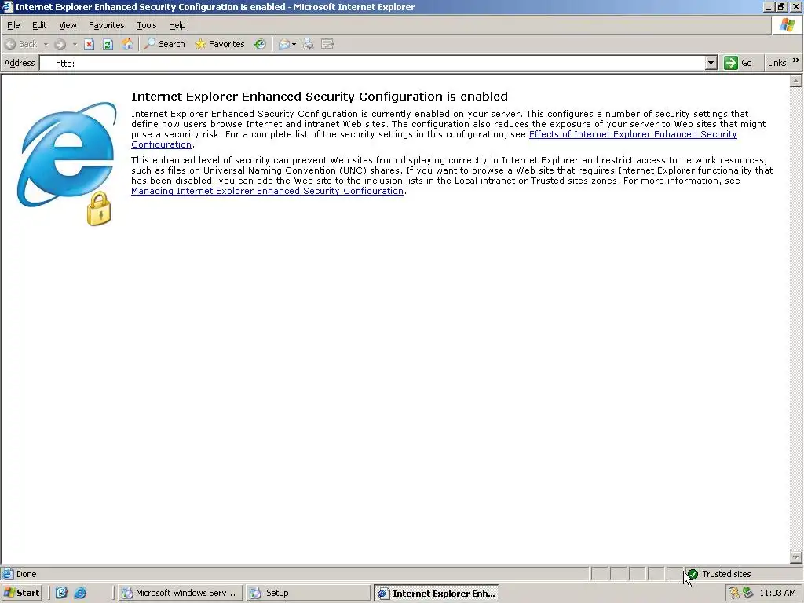Screen dimensions: 804x603
Task: Click the Back navigation button
Action: pos(20,44)
